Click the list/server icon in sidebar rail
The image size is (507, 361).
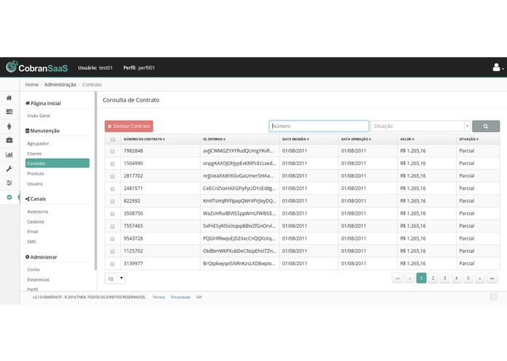[9, 112]
